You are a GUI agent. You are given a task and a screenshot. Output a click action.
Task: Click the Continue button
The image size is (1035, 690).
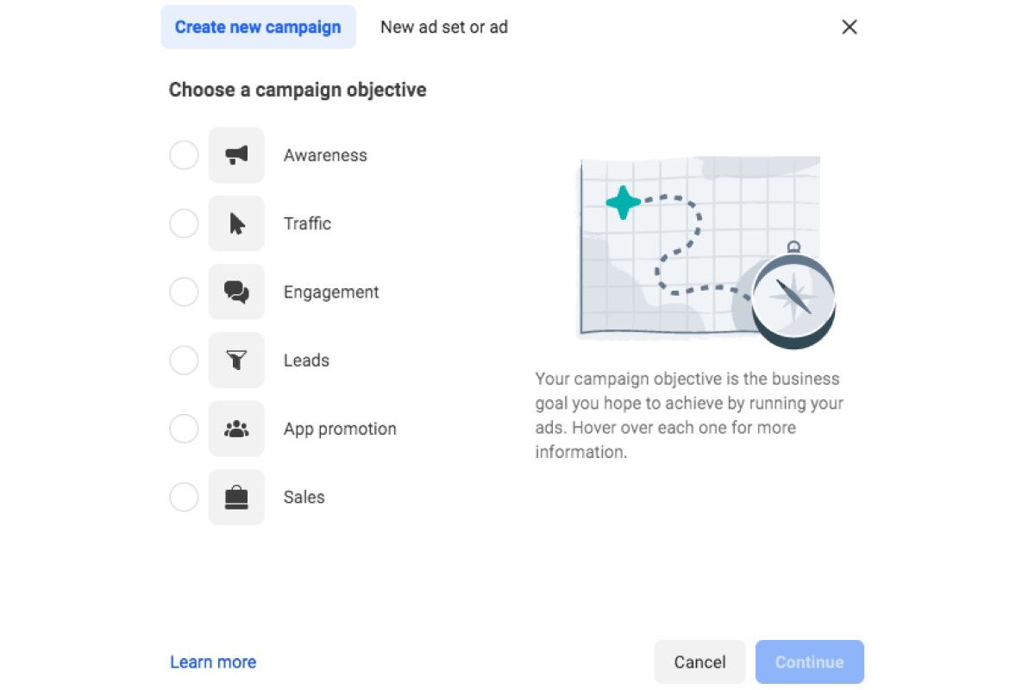(809, 662)
